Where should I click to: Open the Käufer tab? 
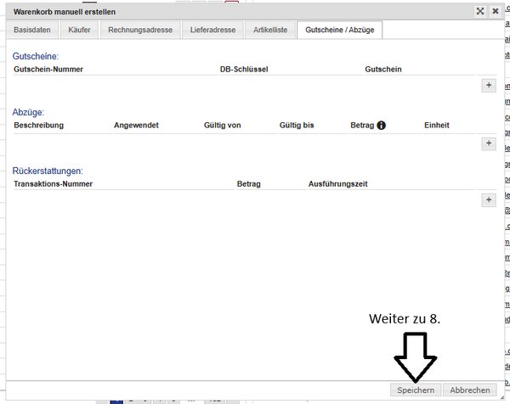[79, 30]
